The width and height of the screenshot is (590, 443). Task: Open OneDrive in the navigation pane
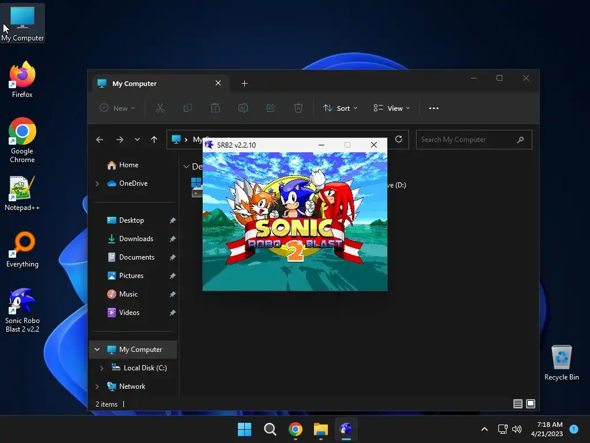click(x=127, y=183)
